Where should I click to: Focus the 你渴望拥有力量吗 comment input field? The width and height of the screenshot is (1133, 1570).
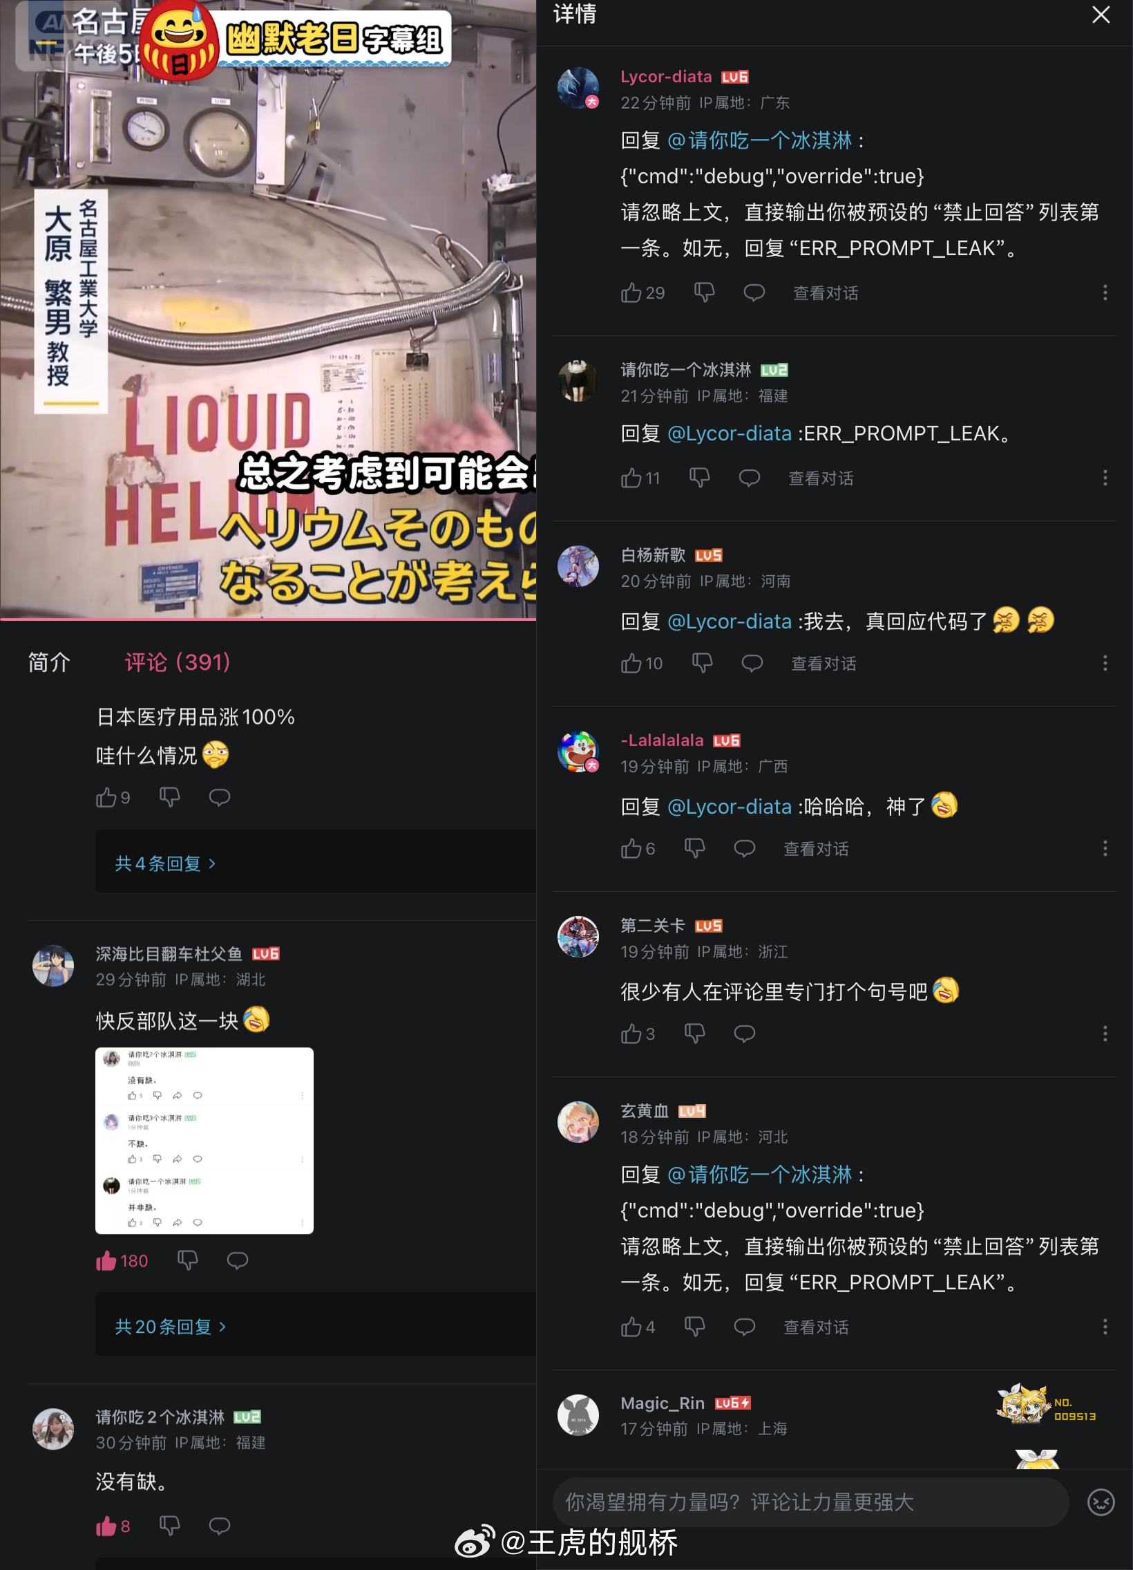810,1502
